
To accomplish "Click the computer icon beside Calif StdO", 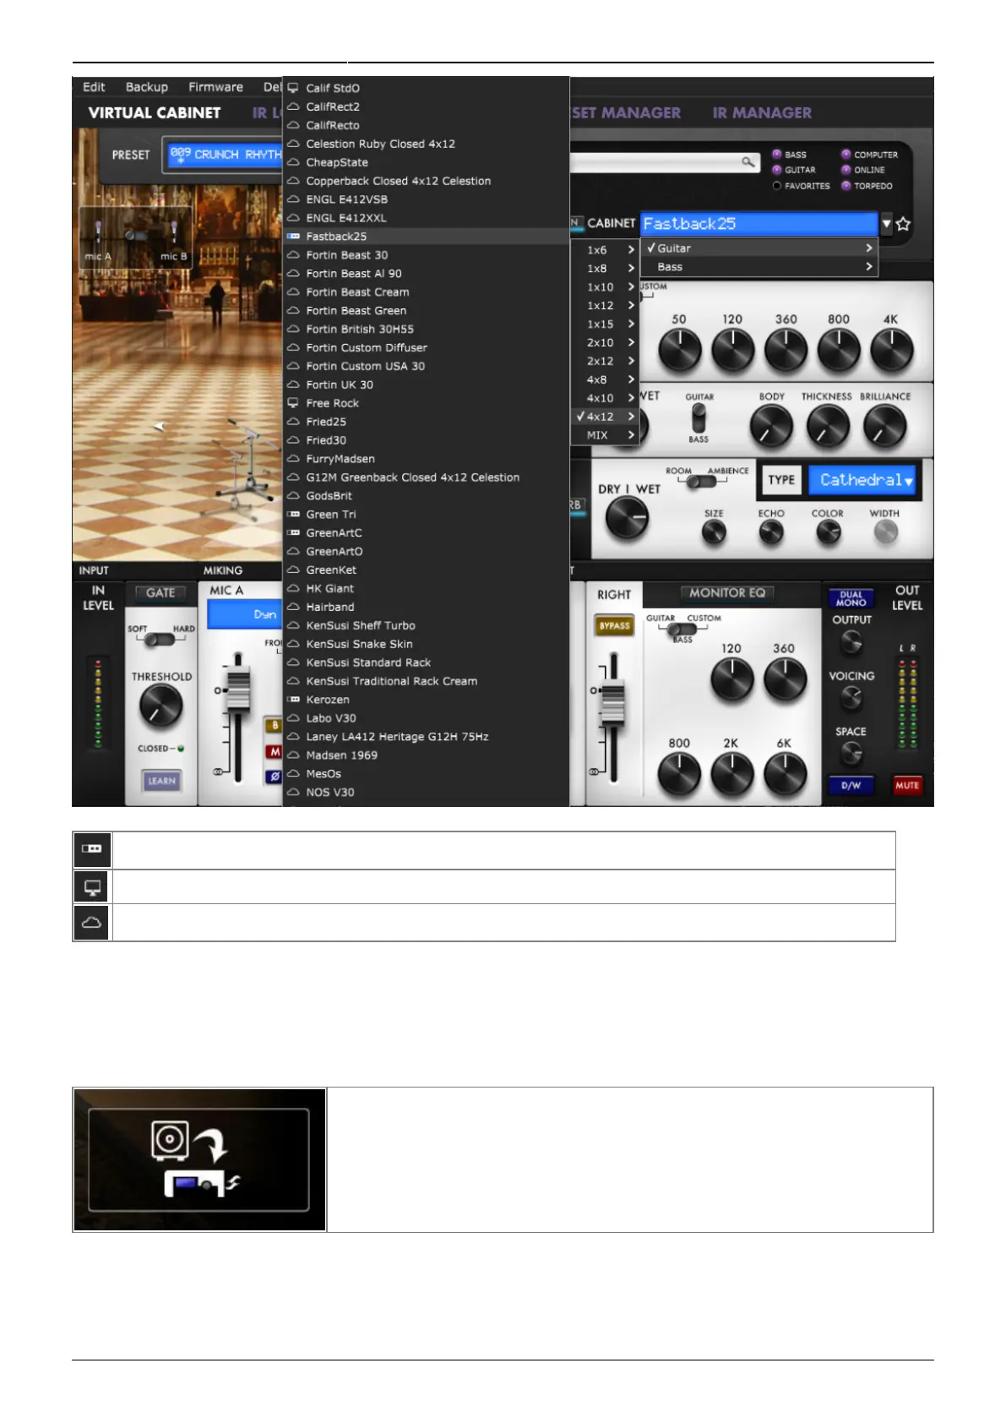I will point(293,88).
